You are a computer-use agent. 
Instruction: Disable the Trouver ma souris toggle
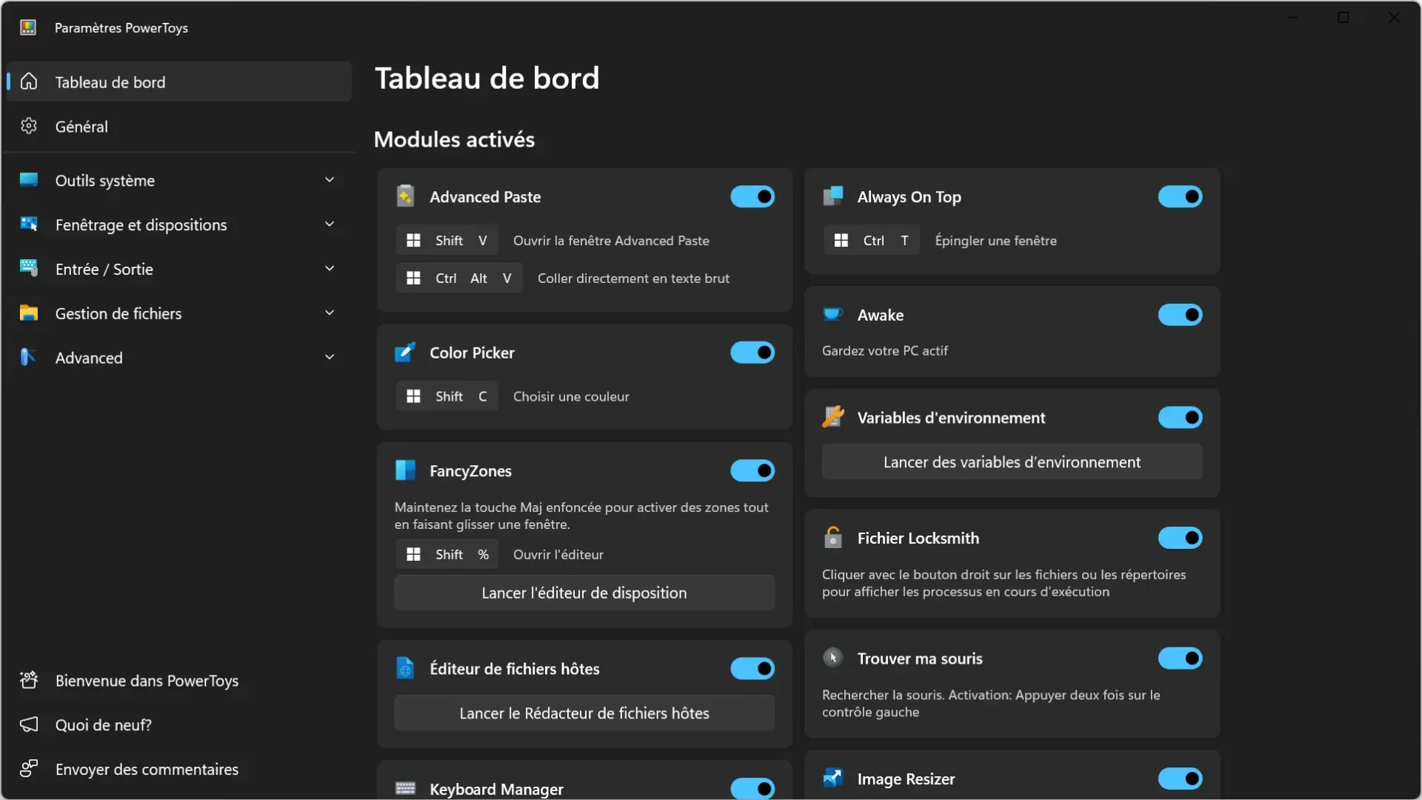[1181, 658]
